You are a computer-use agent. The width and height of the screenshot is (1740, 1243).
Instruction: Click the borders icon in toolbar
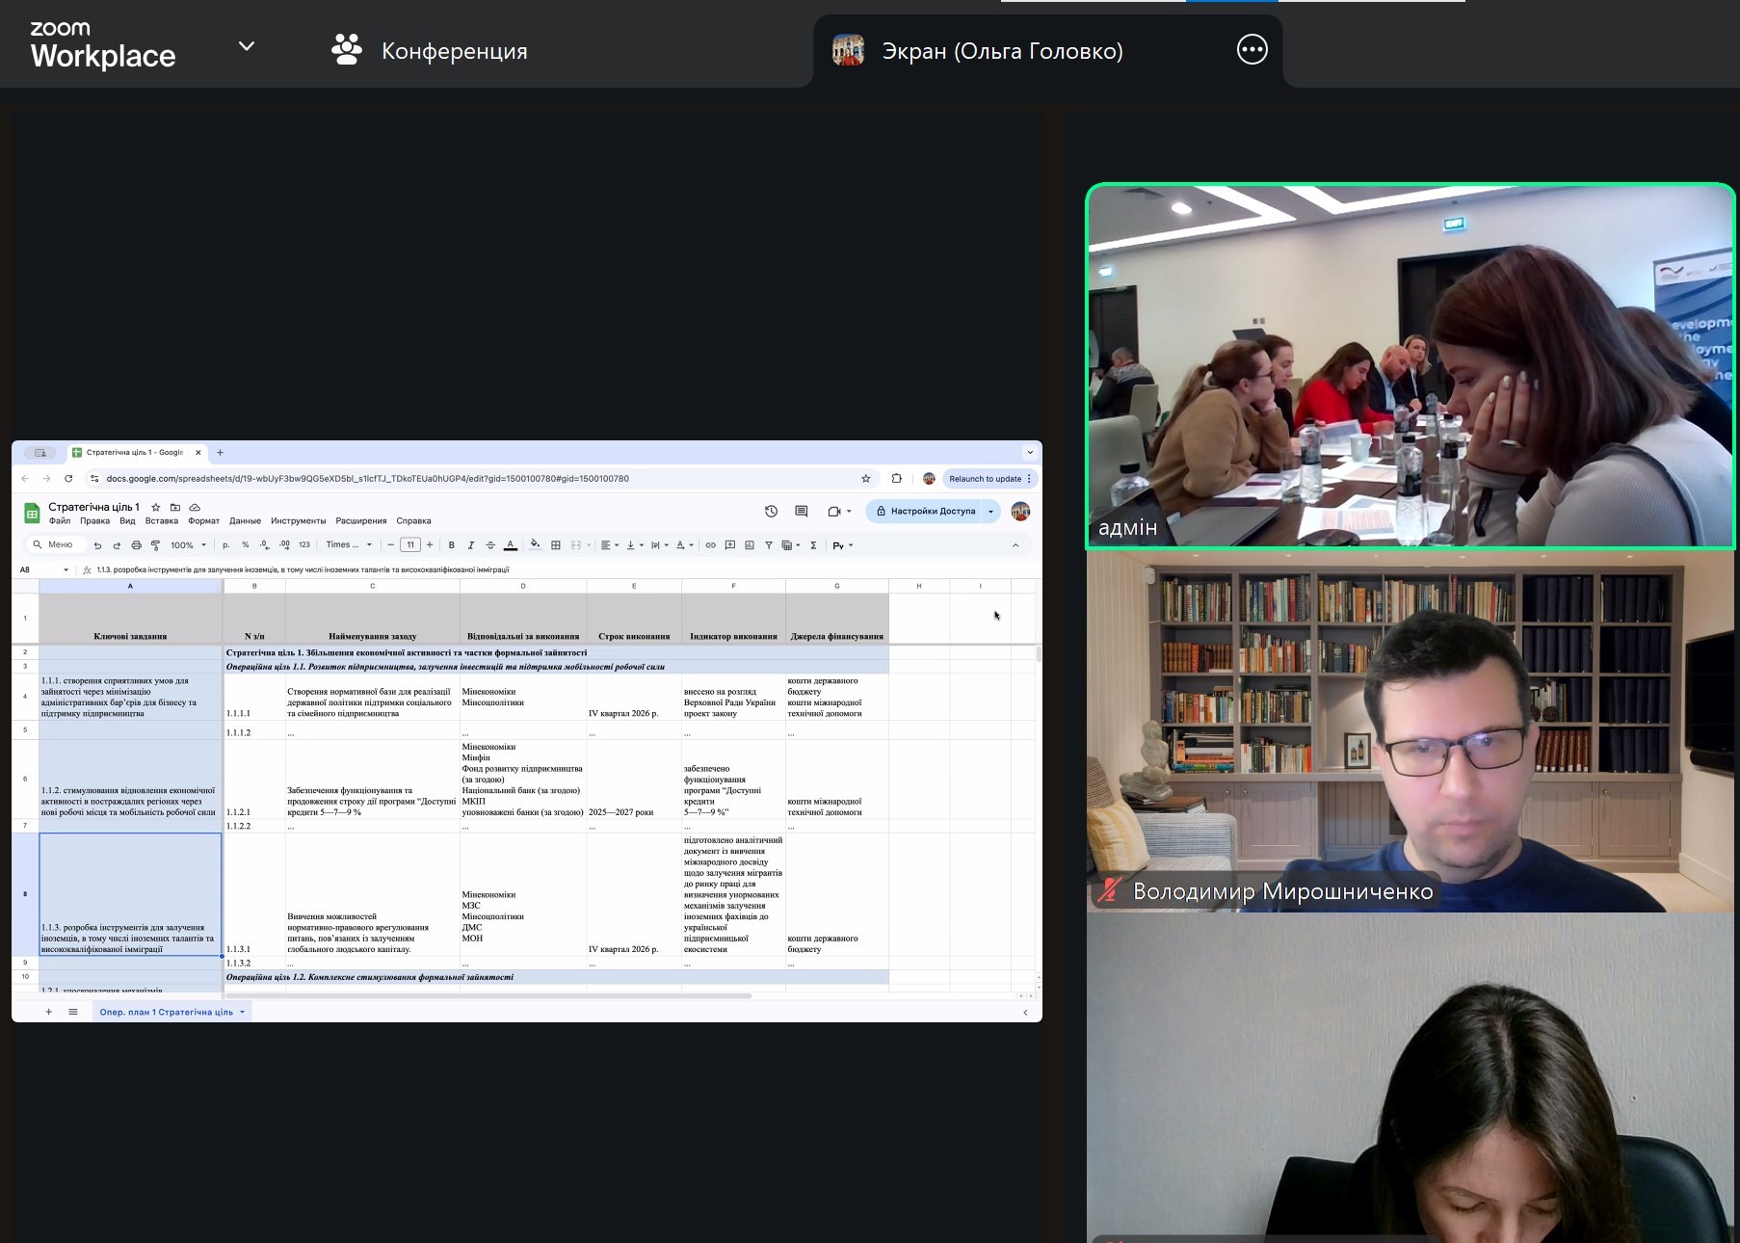tap(556, 545)
